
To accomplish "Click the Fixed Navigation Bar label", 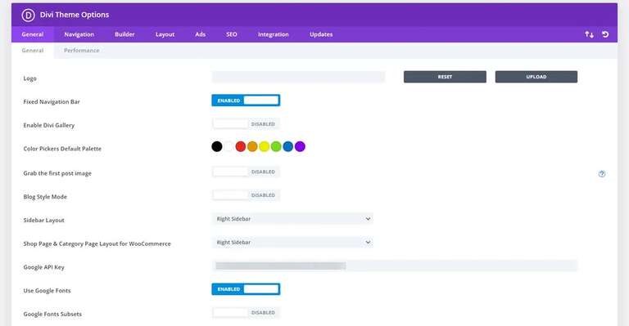I will (x=52, y=102).
